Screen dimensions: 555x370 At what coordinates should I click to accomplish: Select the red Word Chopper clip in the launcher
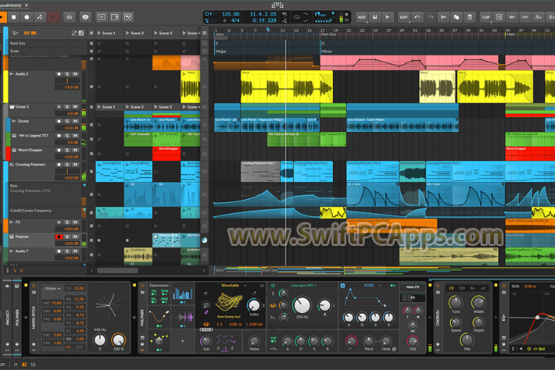166,153
